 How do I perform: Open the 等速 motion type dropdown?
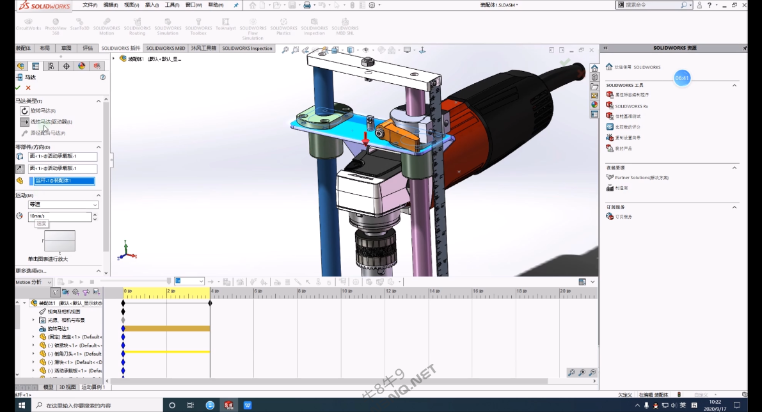[x=63, y=205]
